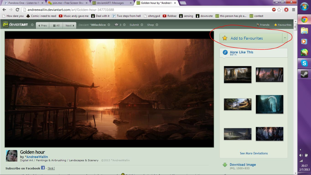Open the Adblock Plus extension icon
This screenshot has height=175, width=311.
click(274, 10)
